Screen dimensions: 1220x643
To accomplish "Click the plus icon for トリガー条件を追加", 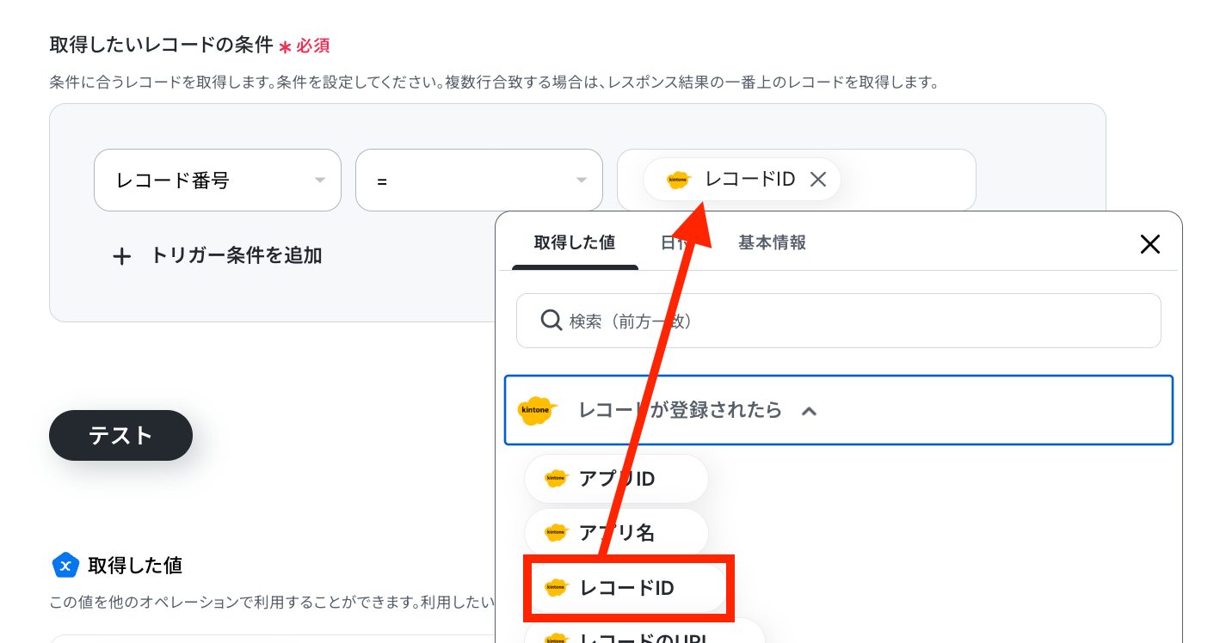I will 122,256.
